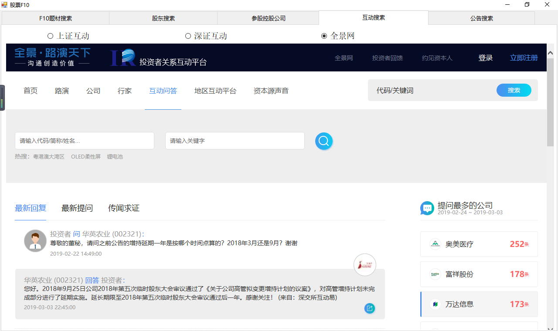Click the vertical scrollbar thumb
Viewport: 558px width, 331px height.
550,102
